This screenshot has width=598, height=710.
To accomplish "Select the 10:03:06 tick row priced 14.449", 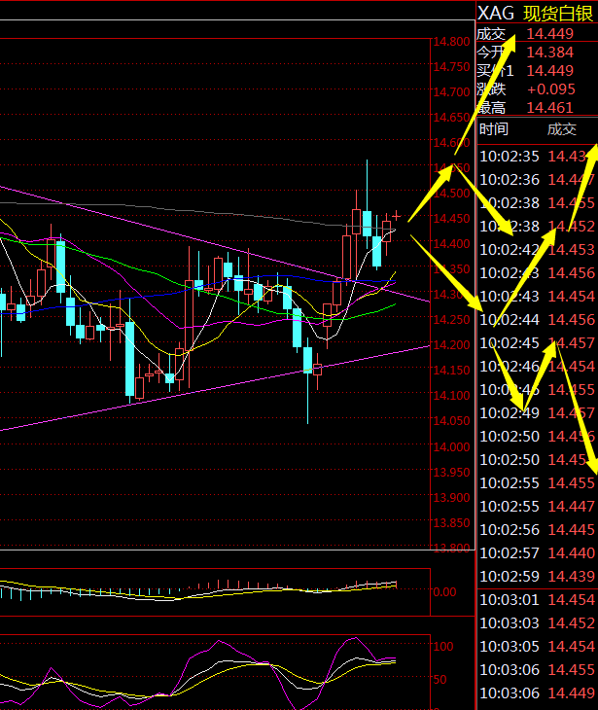I will [538, 693].
